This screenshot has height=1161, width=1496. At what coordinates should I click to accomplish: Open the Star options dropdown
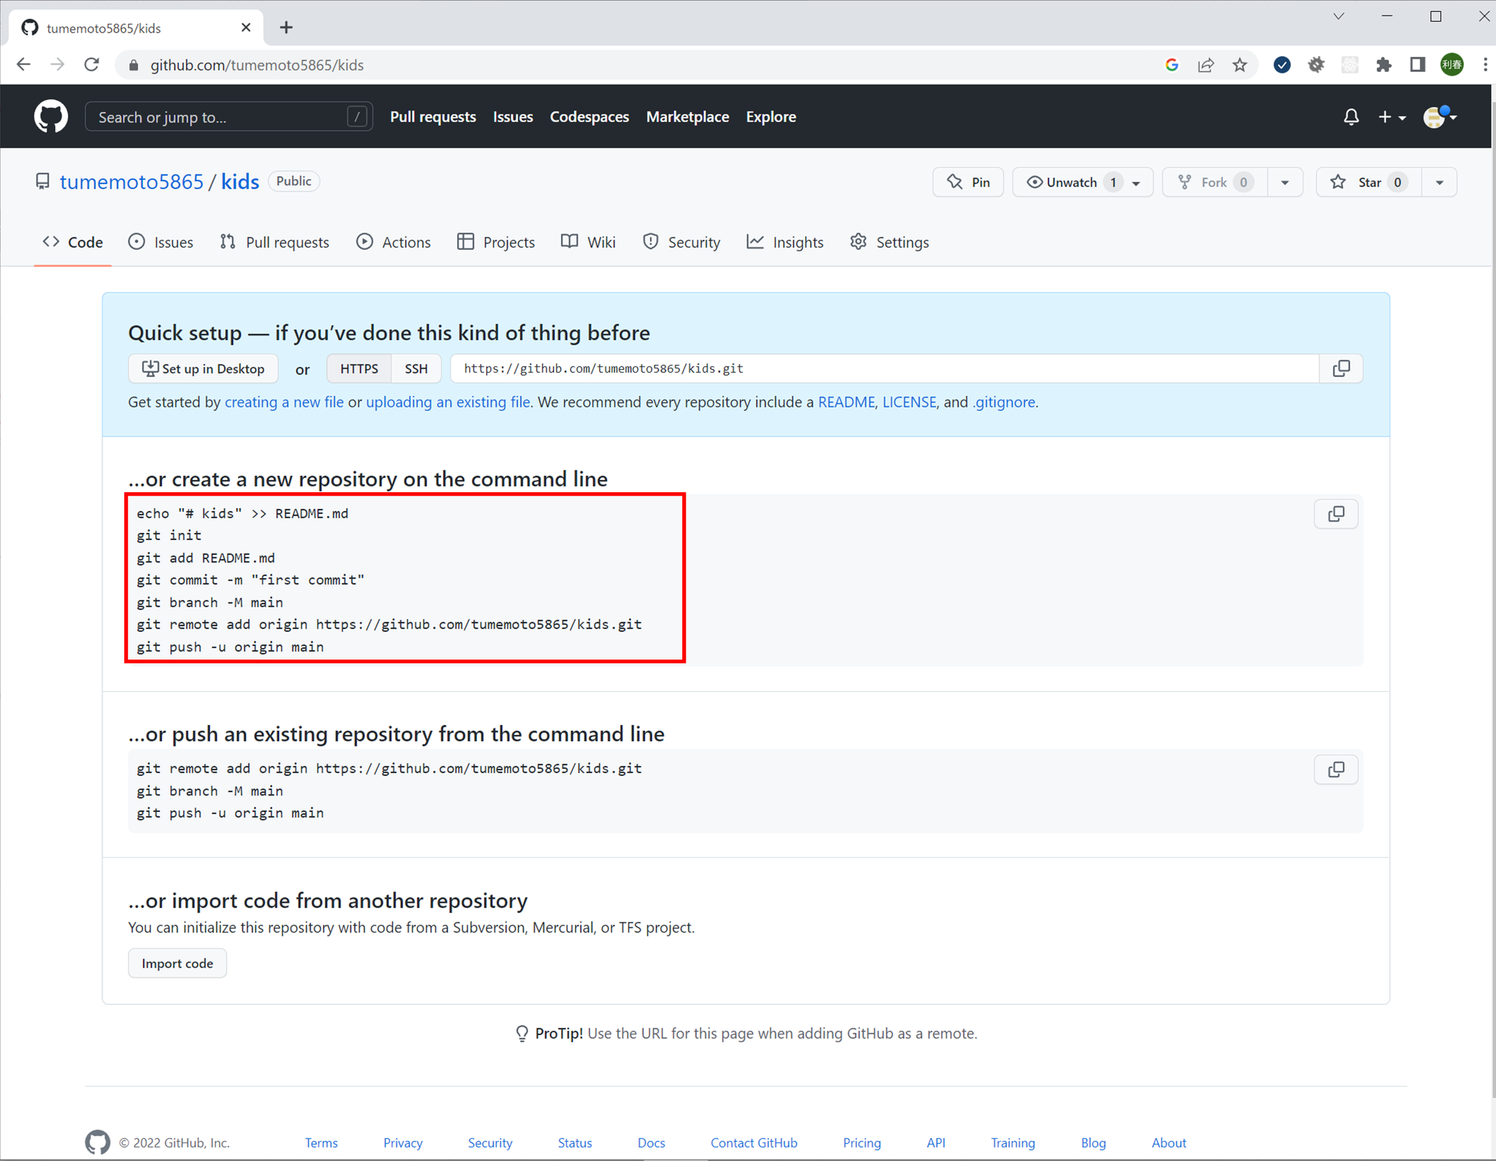tap(1439, 181)
